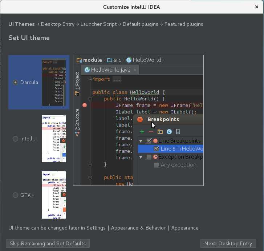Click the GTK+ theme preview thumbnail

(54, 195)
